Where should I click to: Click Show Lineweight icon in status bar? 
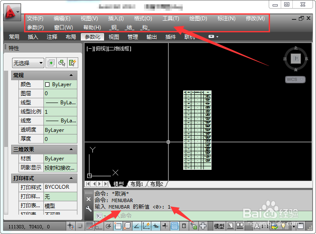[x=165, y=226]
